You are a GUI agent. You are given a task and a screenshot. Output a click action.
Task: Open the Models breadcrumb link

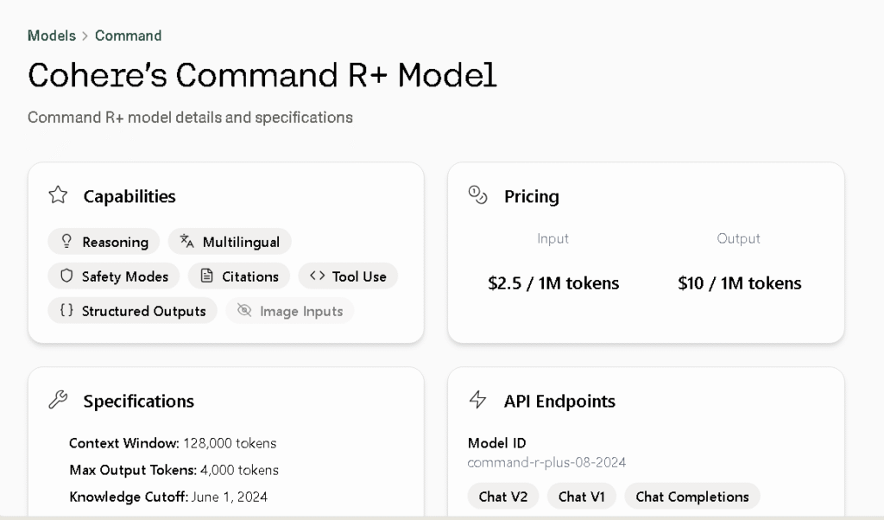pyautogui.click(x=52, y=35)
